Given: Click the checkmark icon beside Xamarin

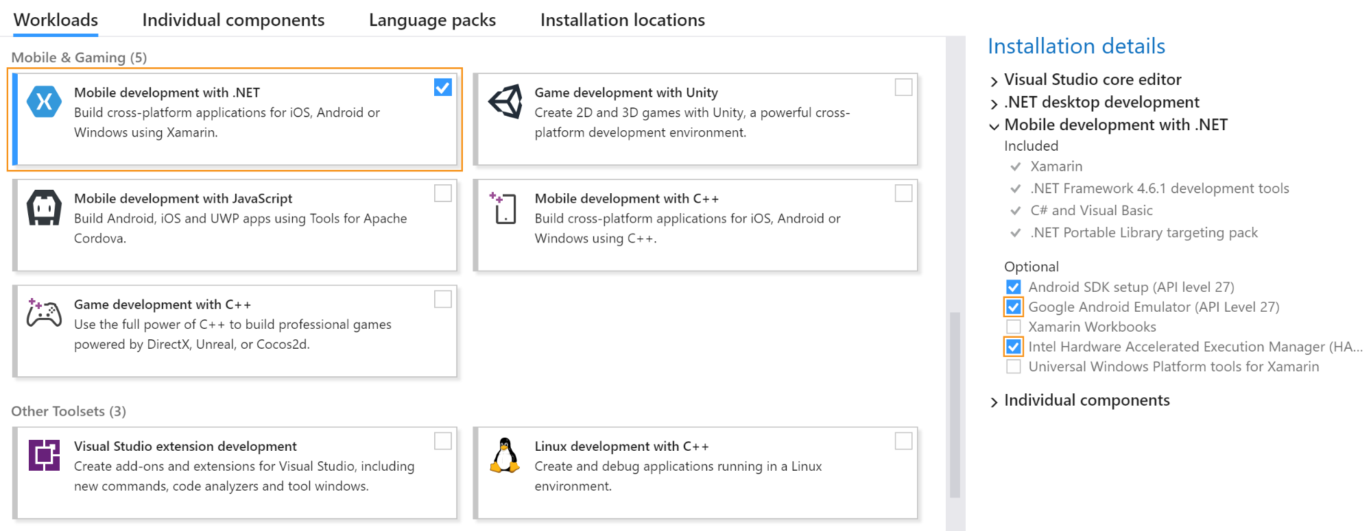Looking at the screenshot, I should 1016,166.
